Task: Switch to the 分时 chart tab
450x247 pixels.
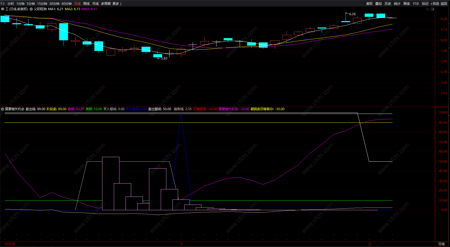Action: click(x=11, y=4)
